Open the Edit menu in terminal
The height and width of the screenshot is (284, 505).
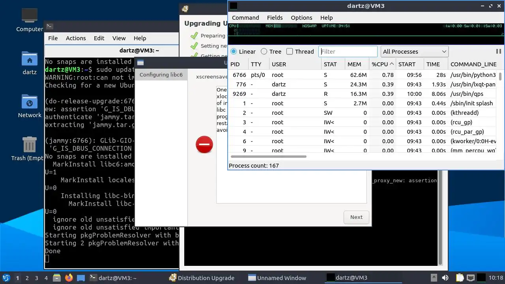99,38
